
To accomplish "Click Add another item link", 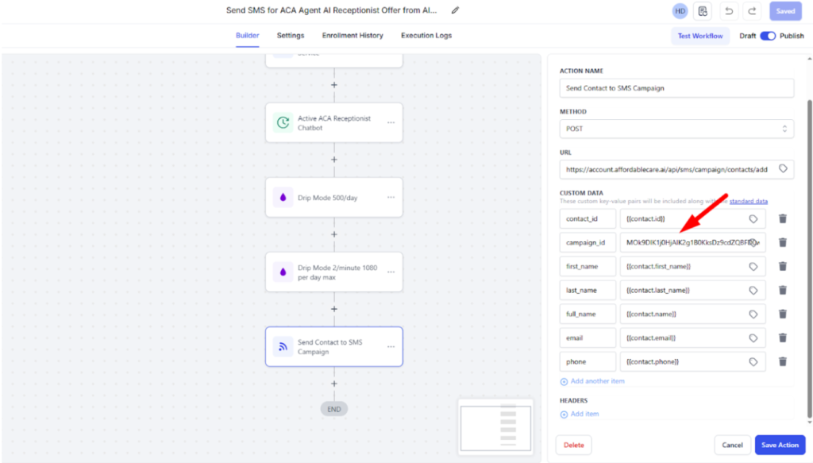I will coord(597,381).
